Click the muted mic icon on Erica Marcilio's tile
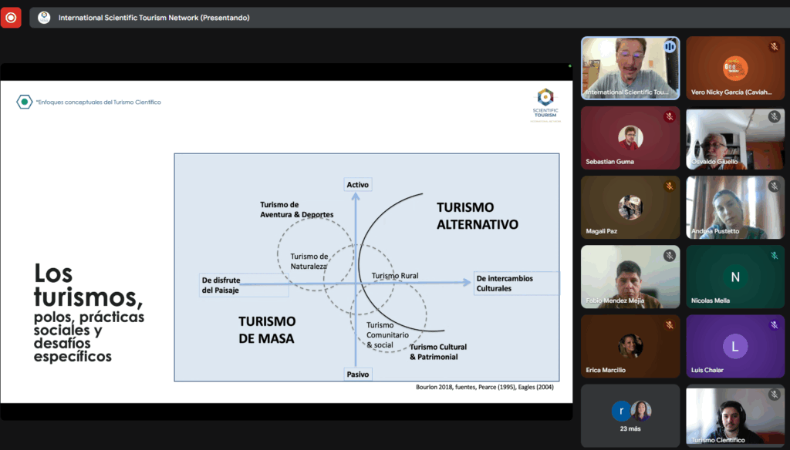This screenshot has height=450, width=790. click(x=670, y=325)
